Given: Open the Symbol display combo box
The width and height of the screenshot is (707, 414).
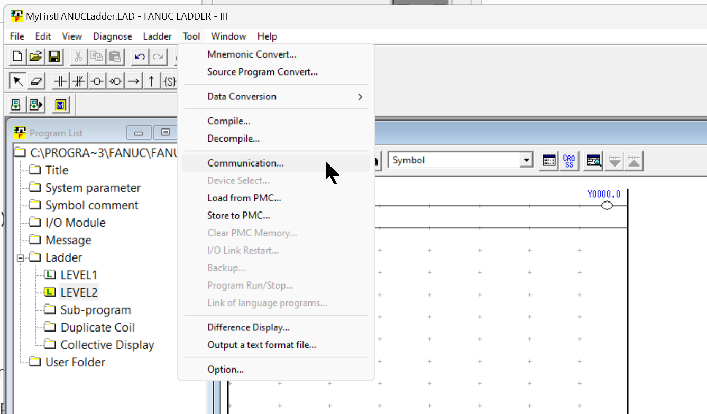Looking at the screenshot, I should click(461, 160).
